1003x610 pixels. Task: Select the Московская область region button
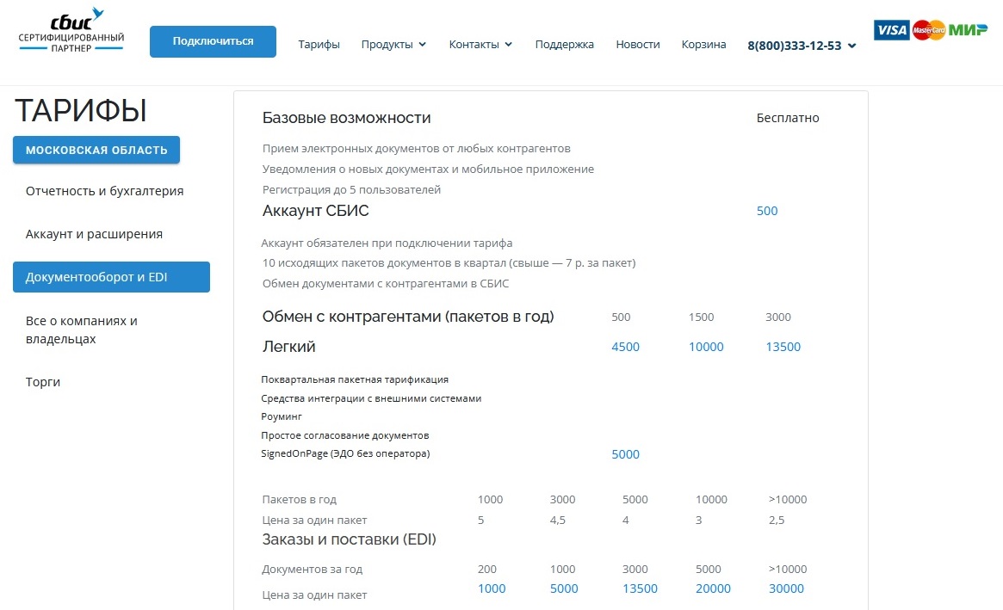click(x=96, y=149)
